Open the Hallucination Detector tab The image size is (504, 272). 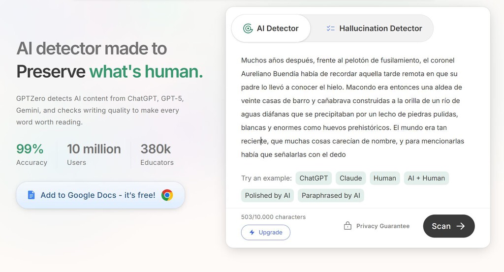[374, 29]
